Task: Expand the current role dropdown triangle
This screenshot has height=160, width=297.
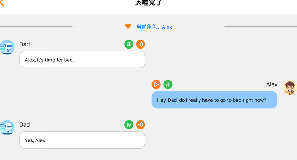Action: pyautogui.click(x=128, y=27)
